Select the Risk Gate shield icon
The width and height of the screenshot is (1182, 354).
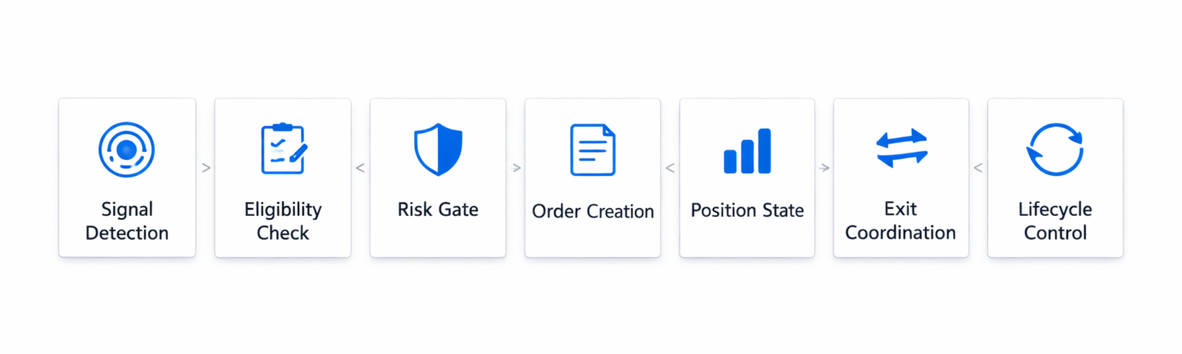(x=438, y=149)
